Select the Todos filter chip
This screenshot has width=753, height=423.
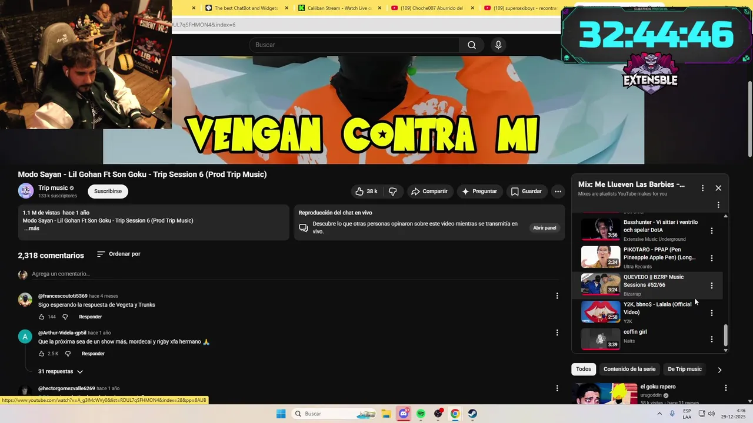[x=584, y=369]
